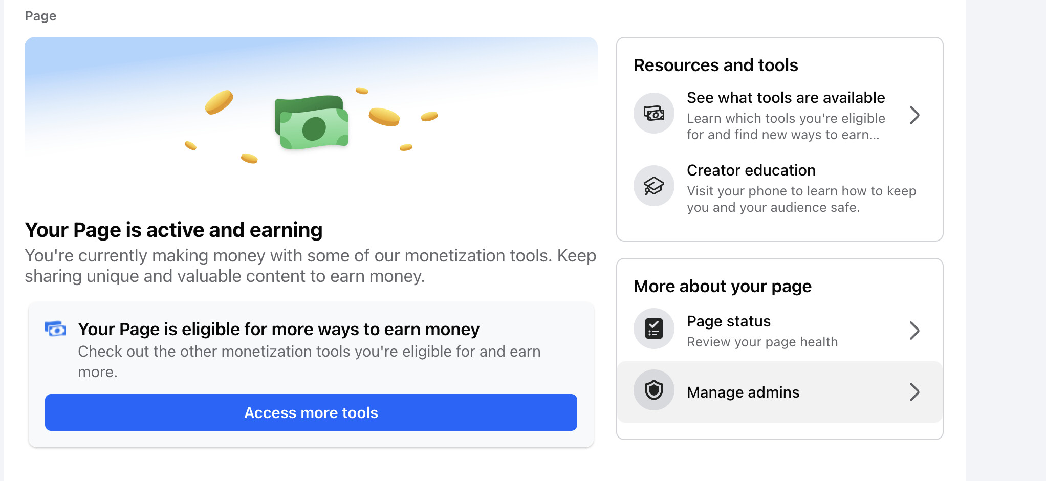Select the Manage admins menu row
This screenshot has height=481, width=1046.
coord(779,392)
